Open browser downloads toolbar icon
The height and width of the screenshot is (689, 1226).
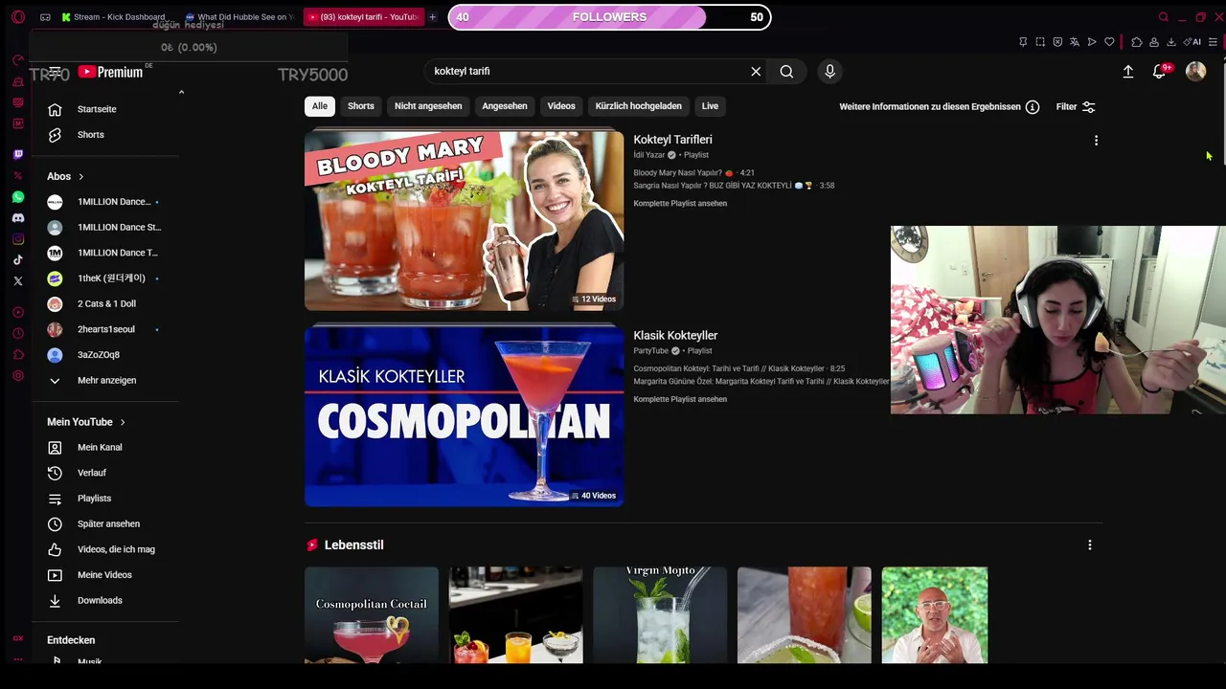(x=1170, y=42)
